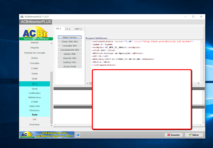Click the blue info icon beside the banner

(x=78, y=135)
